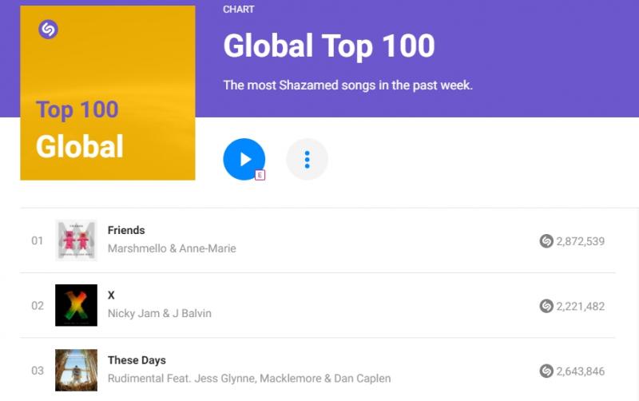
Task: Open the song titled X
Action: pos(112,295)
